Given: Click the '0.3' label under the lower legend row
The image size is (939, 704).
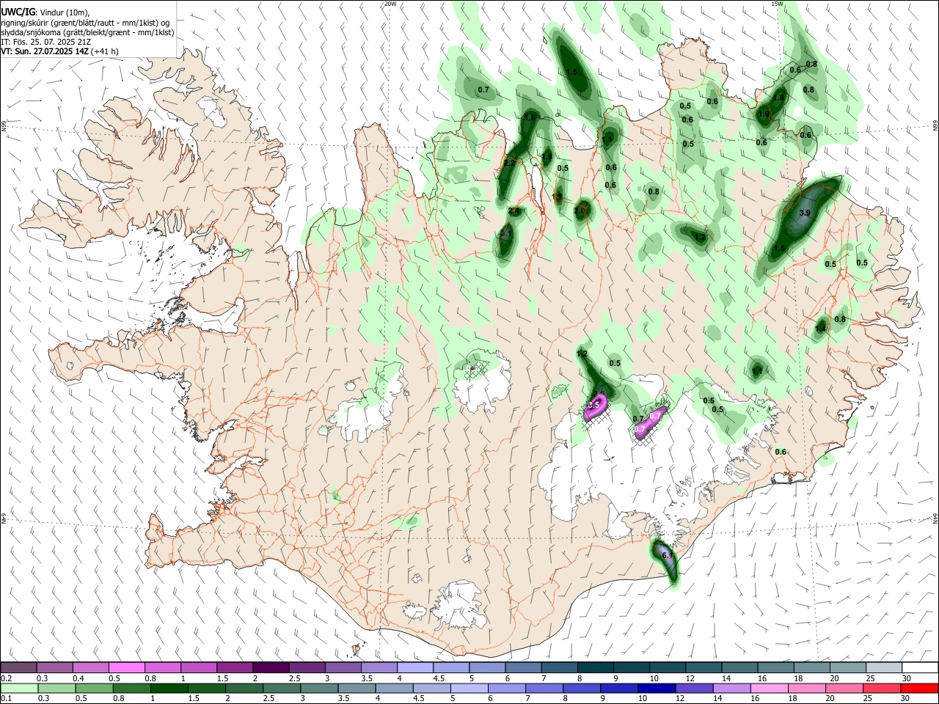Looking at the screenshot, I should coord(43,699).
